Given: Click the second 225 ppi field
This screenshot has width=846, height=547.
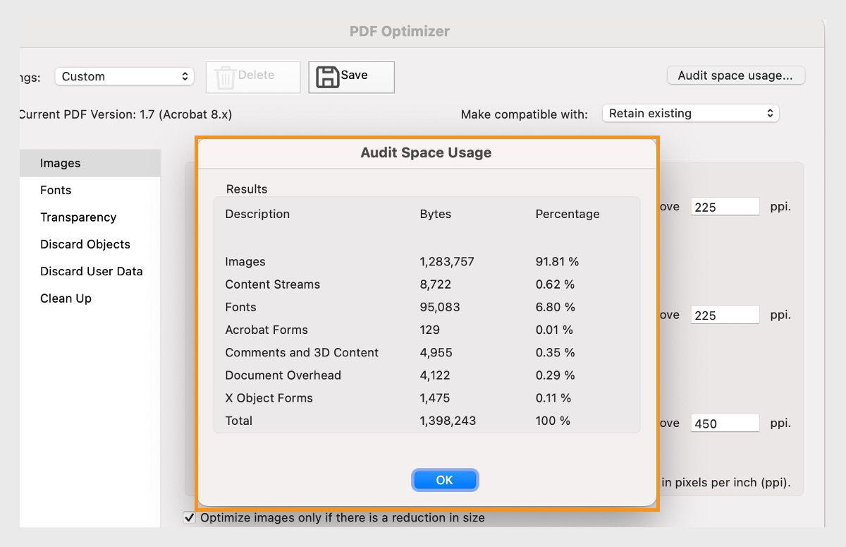Looking at the screenshot, I should point(725,315).
